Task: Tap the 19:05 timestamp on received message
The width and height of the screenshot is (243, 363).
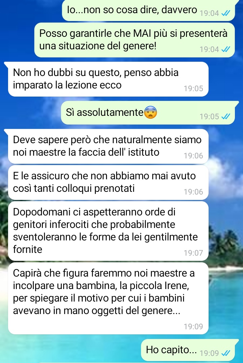Action: (x=193, y=88)
